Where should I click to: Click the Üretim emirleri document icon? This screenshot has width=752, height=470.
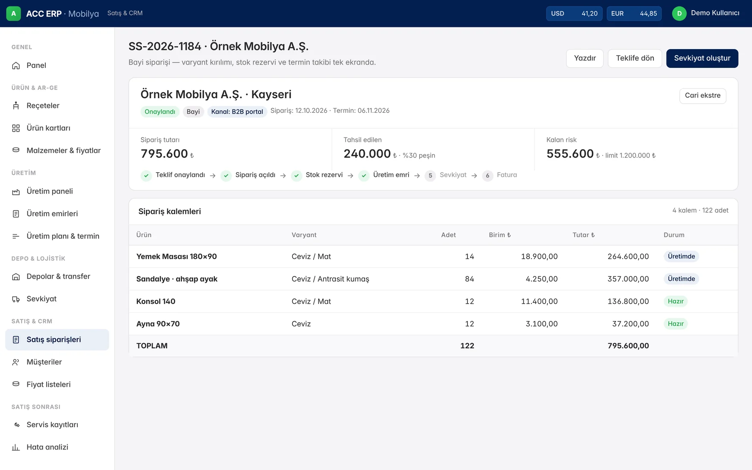pyautogui.click(x=16, y=214)
